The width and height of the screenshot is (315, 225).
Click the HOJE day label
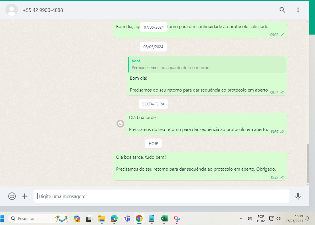pos(153,143)
